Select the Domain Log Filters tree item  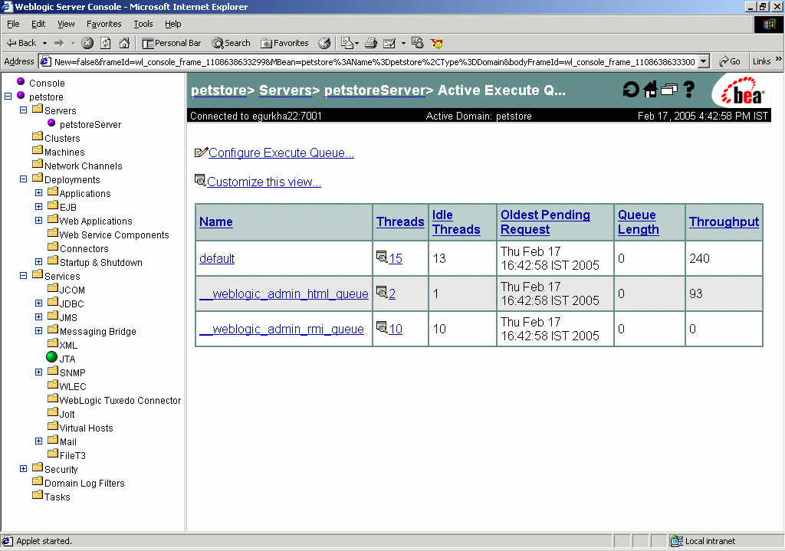point(84,483)
